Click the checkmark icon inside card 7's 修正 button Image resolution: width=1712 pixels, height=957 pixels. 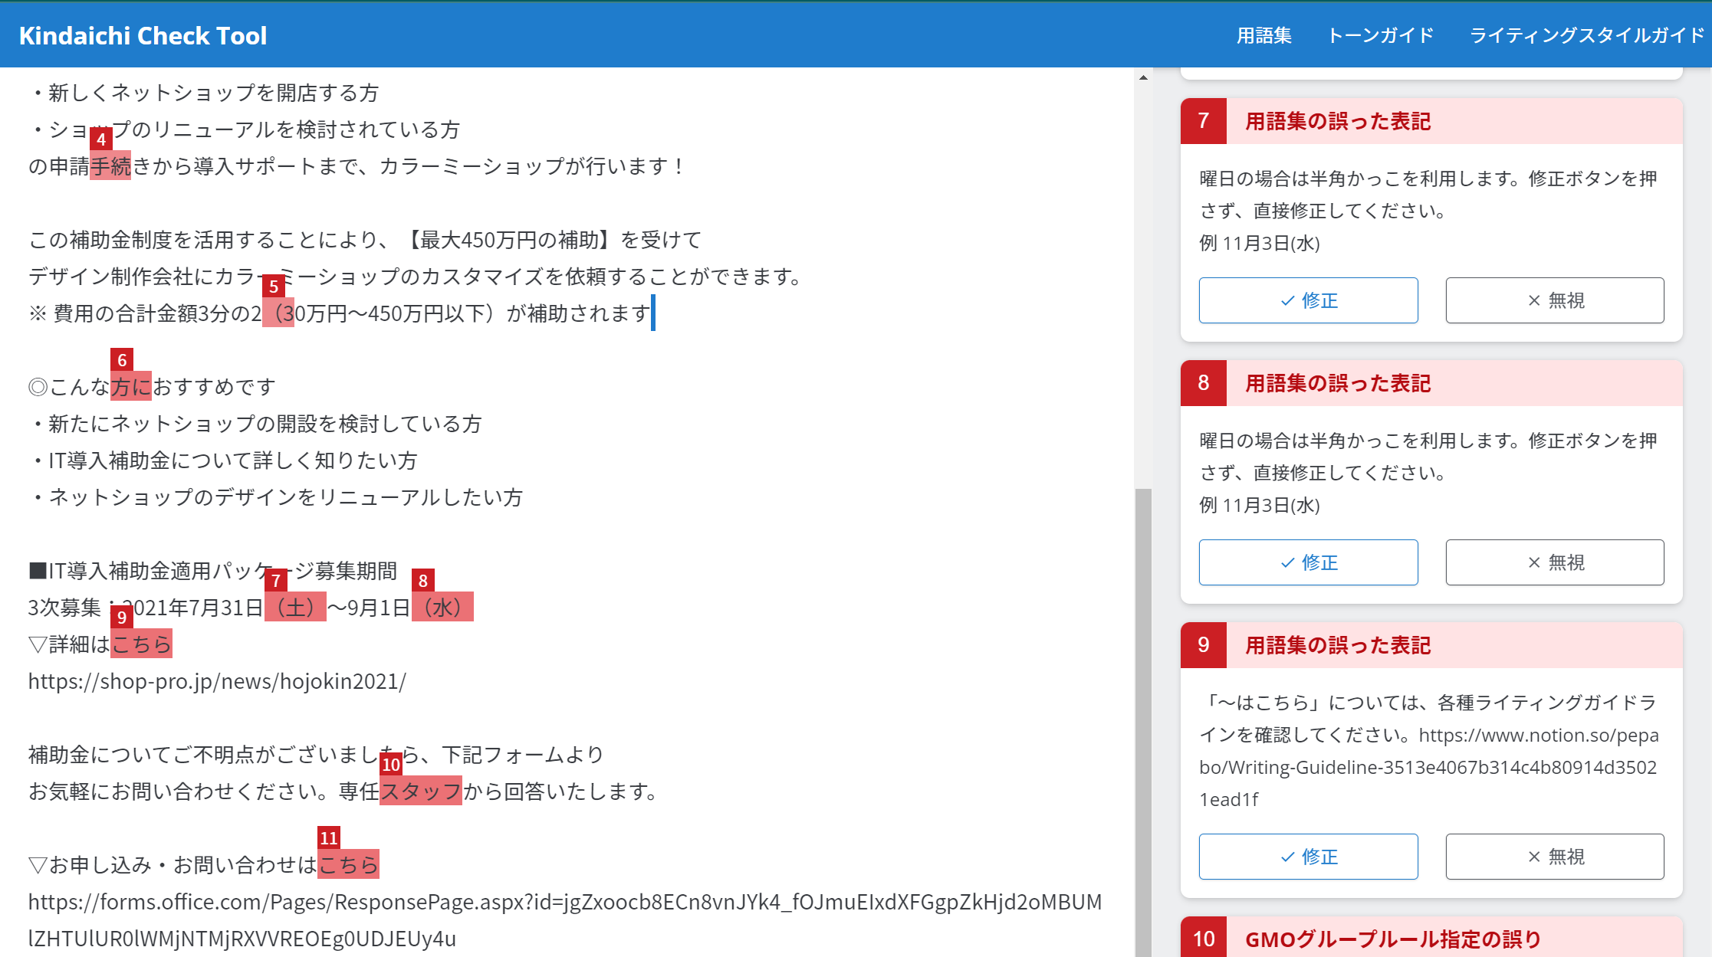(1287, 300)
